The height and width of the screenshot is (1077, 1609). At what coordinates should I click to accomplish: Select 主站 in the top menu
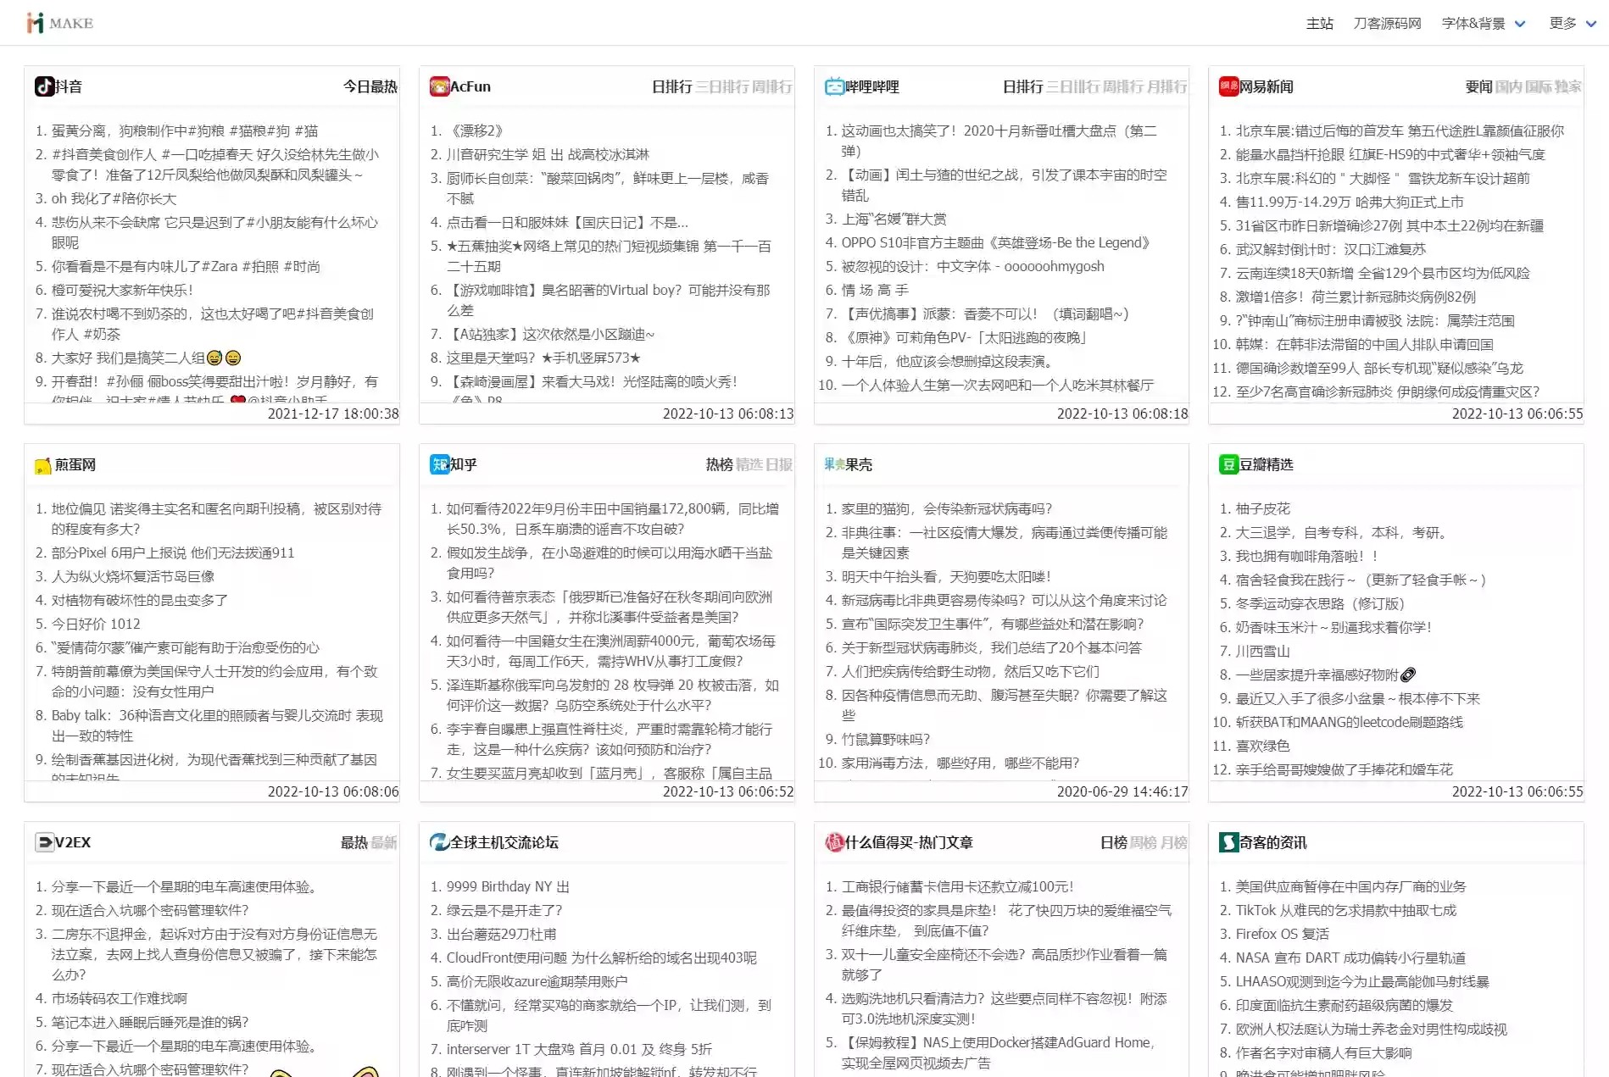coord(1320,23)
